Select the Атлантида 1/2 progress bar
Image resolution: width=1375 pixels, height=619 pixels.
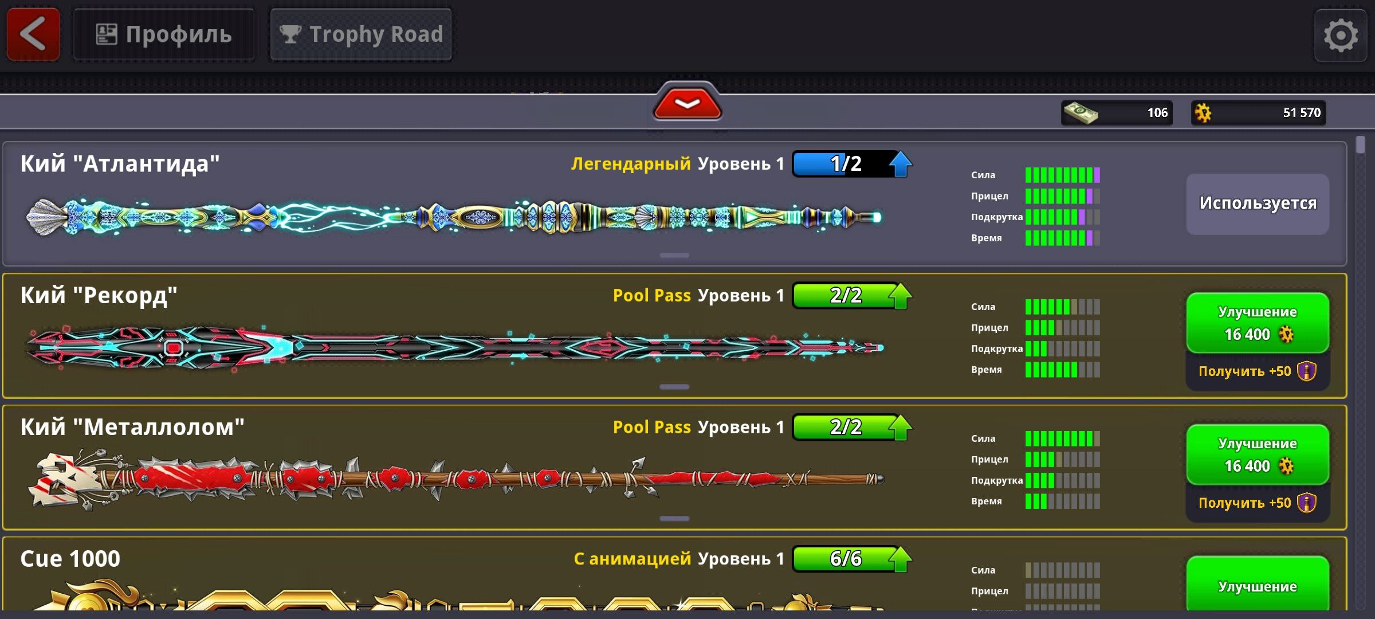tap(846, 164)
